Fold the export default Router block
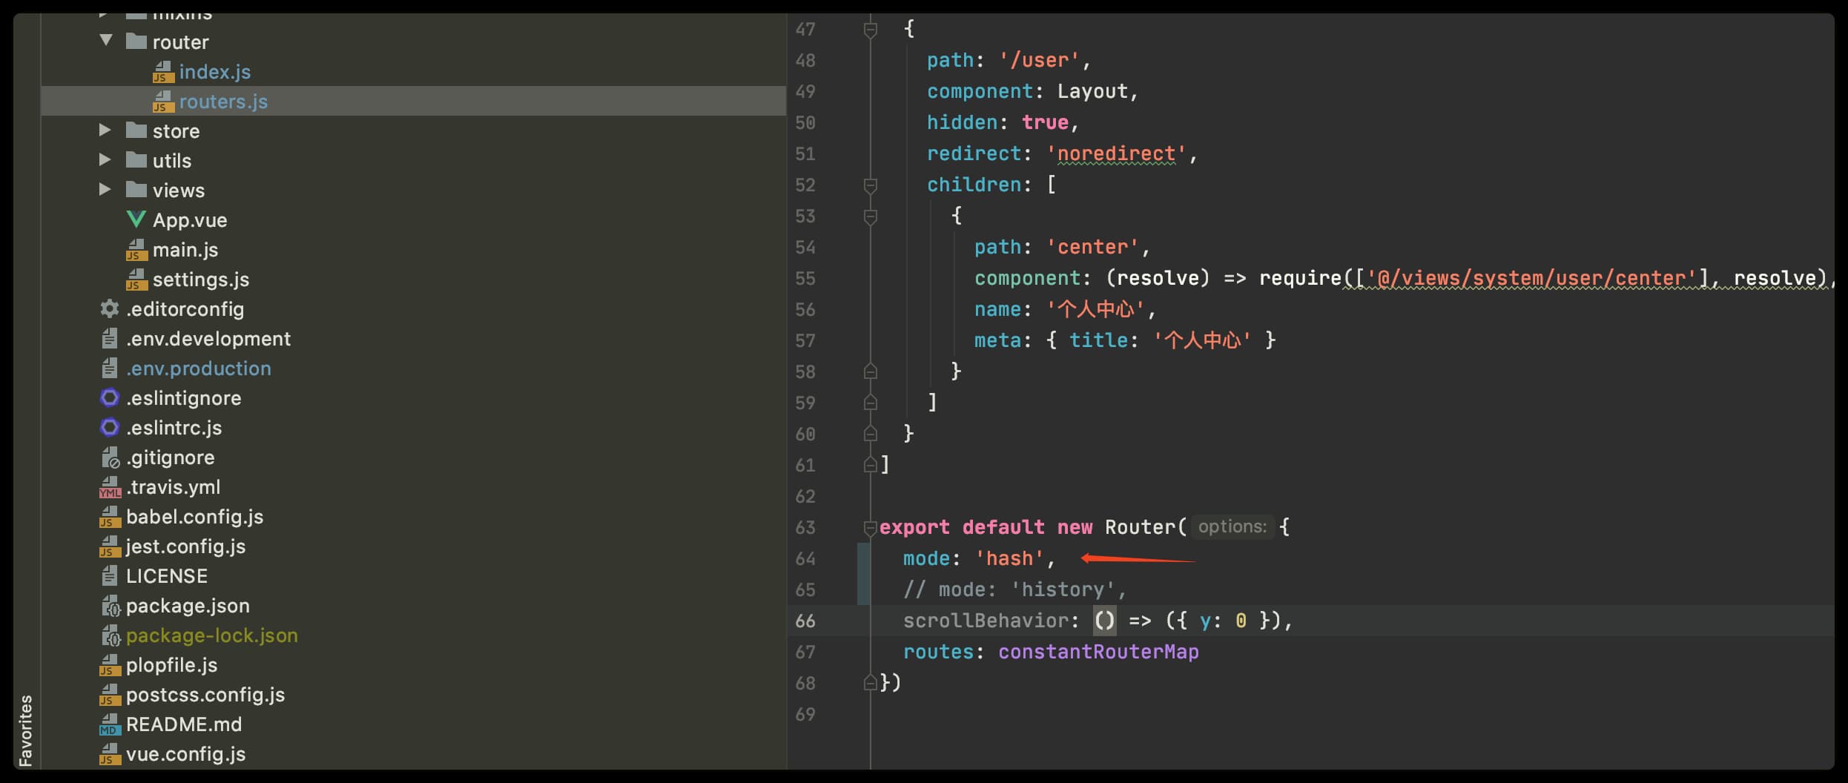The image size is (1848, 783). 871,528
